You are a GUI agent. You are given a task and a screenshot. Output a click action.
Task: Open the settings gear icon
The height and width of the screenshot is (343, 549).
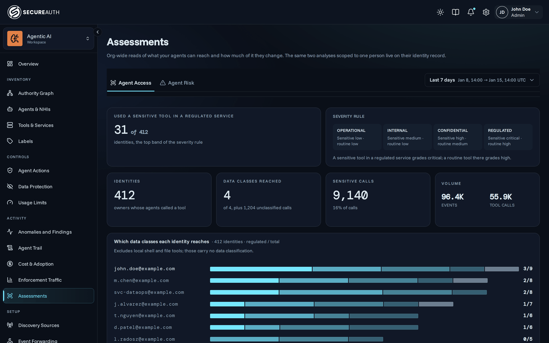[x=486, y=12]
